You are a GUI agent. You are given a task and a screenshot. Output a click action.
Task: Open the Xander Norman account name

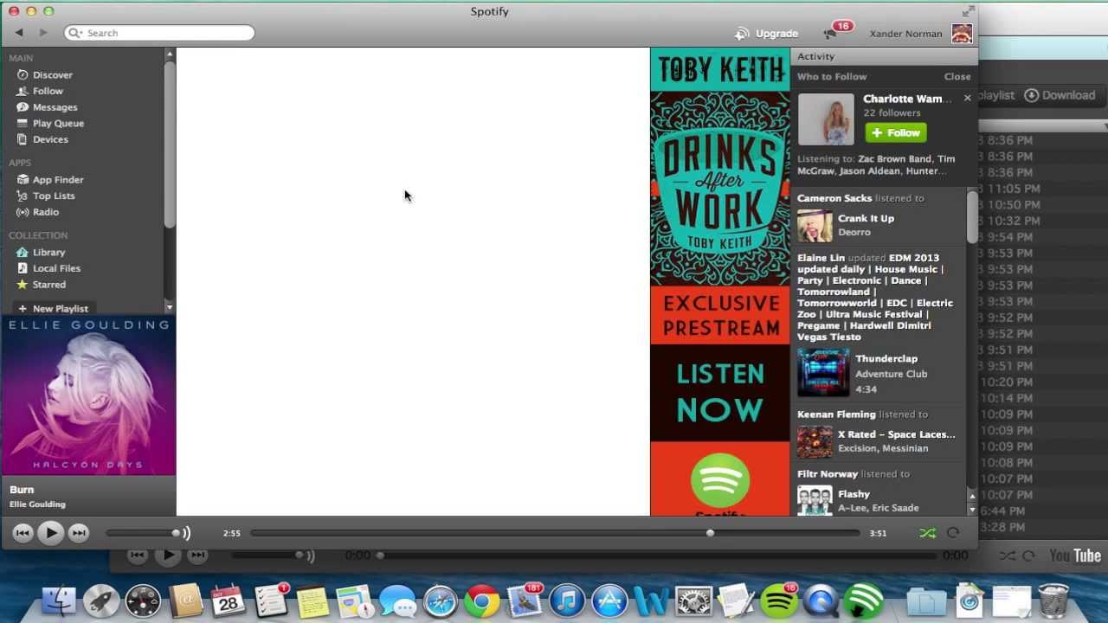(905, 34)
